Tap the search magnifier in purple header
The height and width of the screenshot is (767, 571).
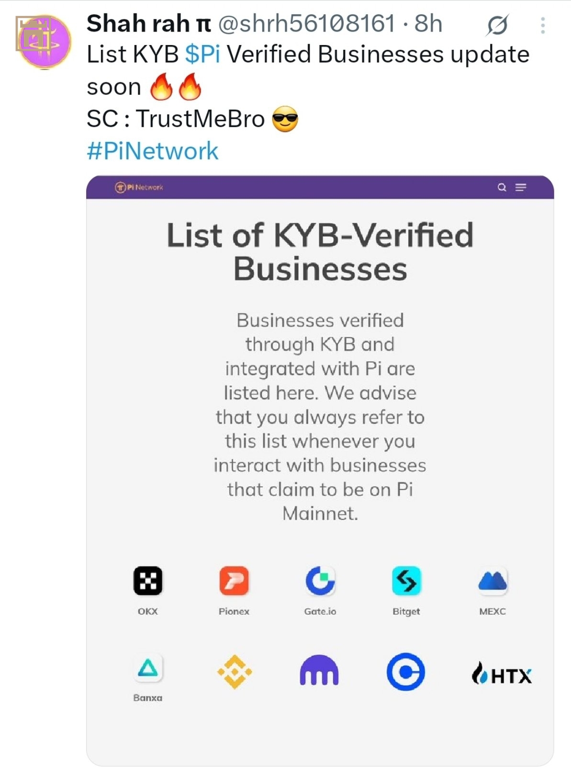click(502, 187)
